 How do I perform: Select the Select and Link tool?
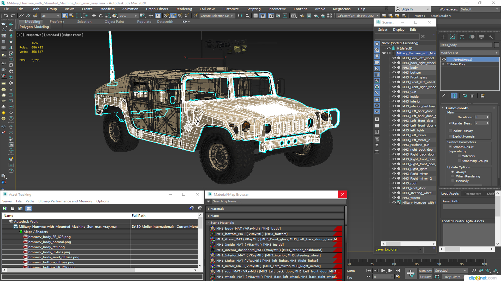[x=22, y=16]
